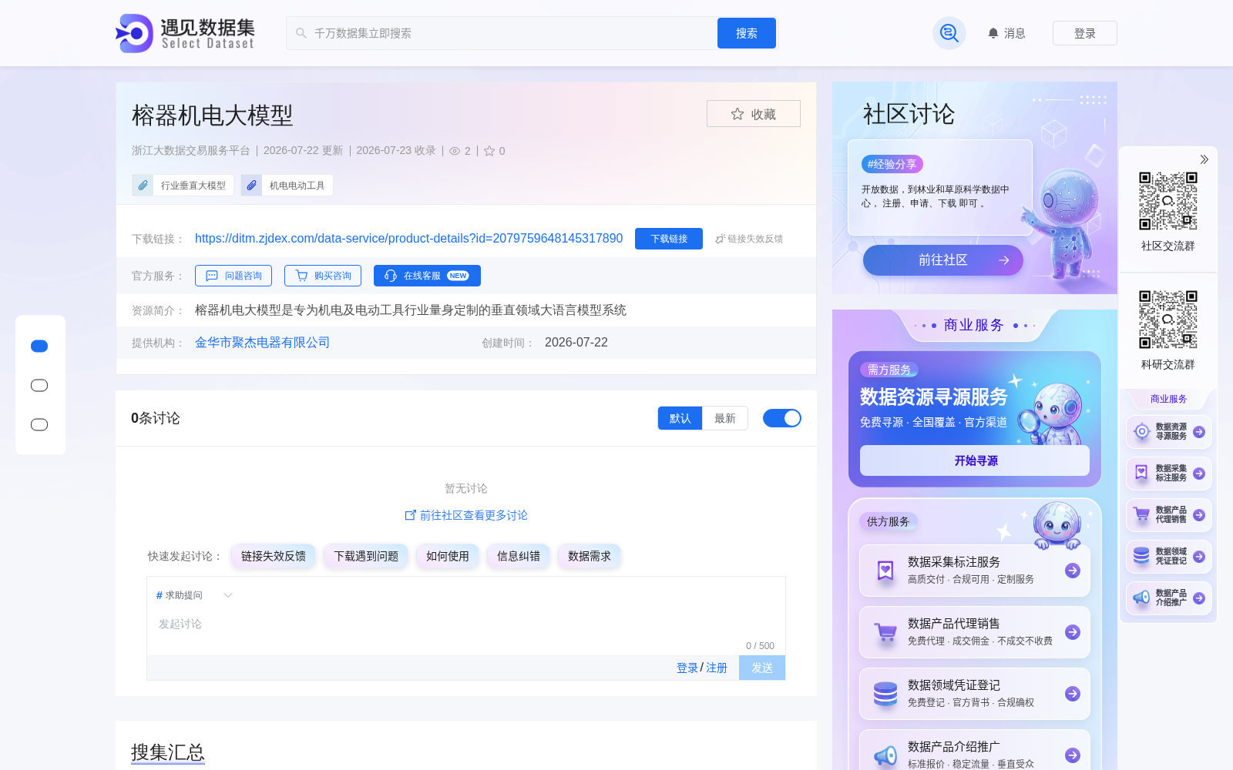Click 前往社区 button

pos(943,260)
